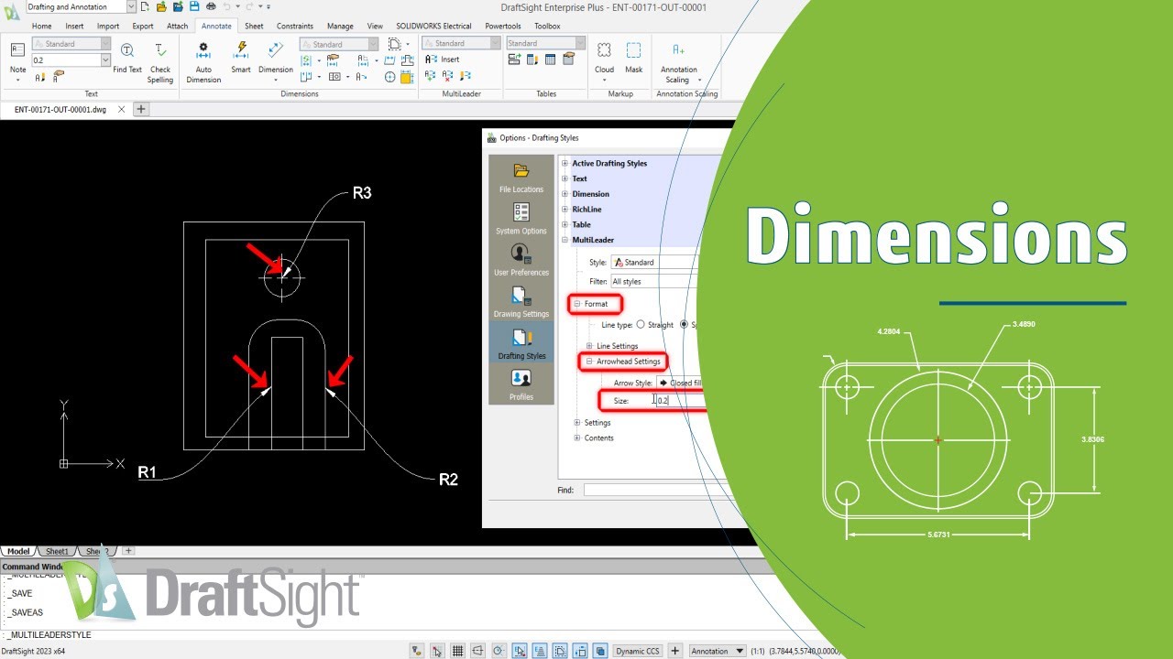Run Check Spelling

[x=160, y=62]
